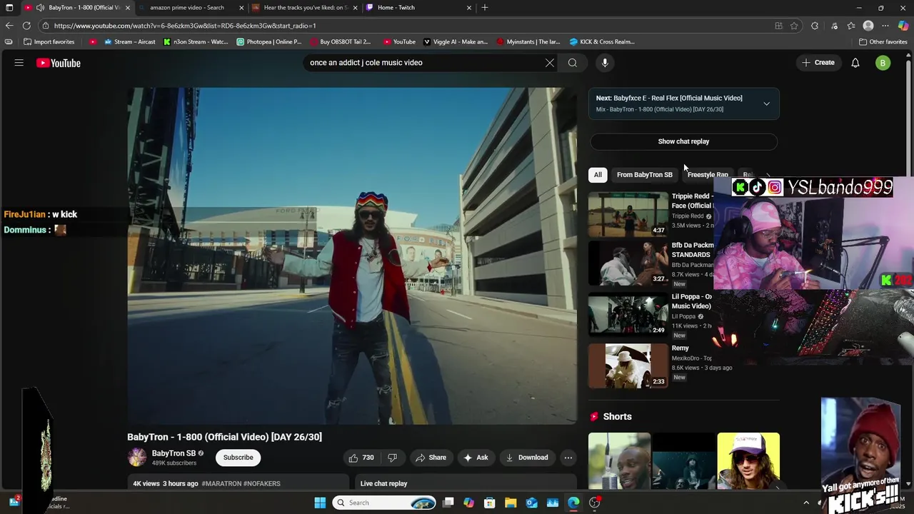Go back in browser

(9, 26)
